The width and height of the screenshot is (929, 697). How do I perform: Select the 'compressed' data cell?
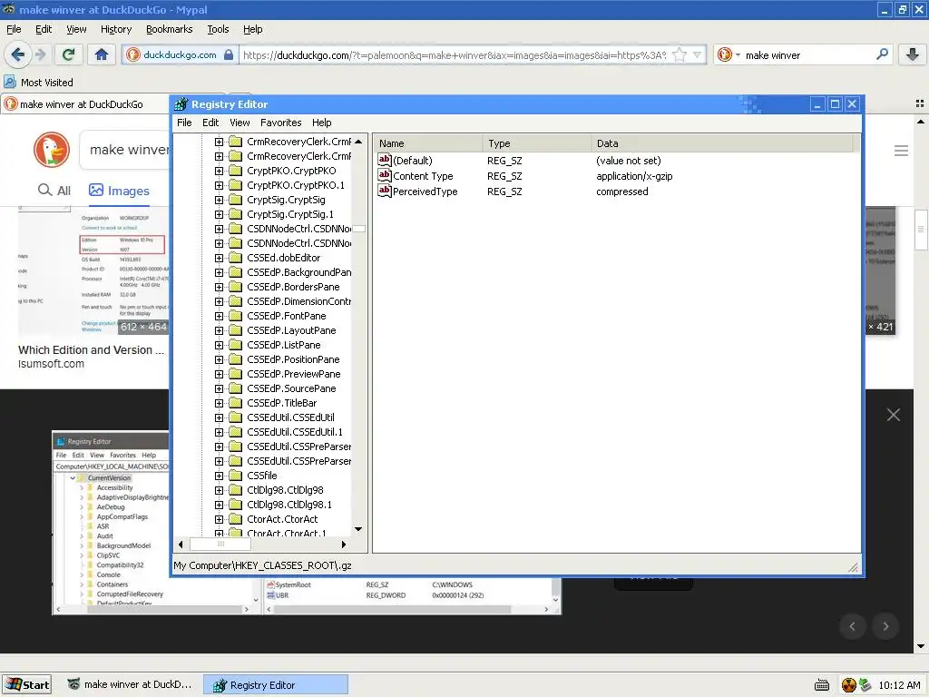[x=622, y=191]
